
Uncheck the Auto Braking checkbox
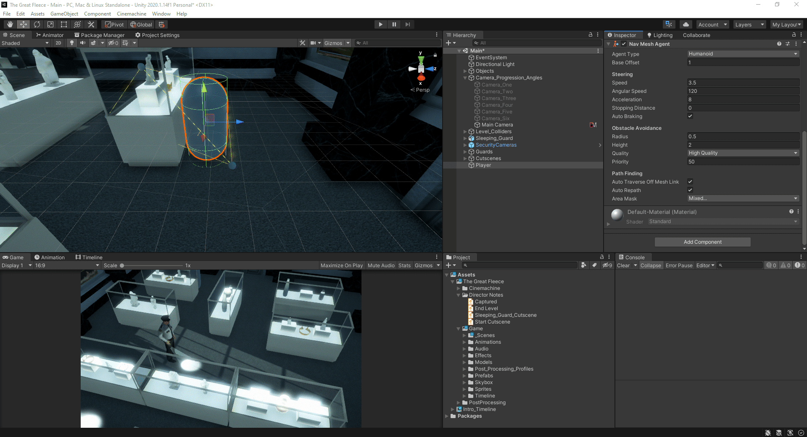point(690,116)
